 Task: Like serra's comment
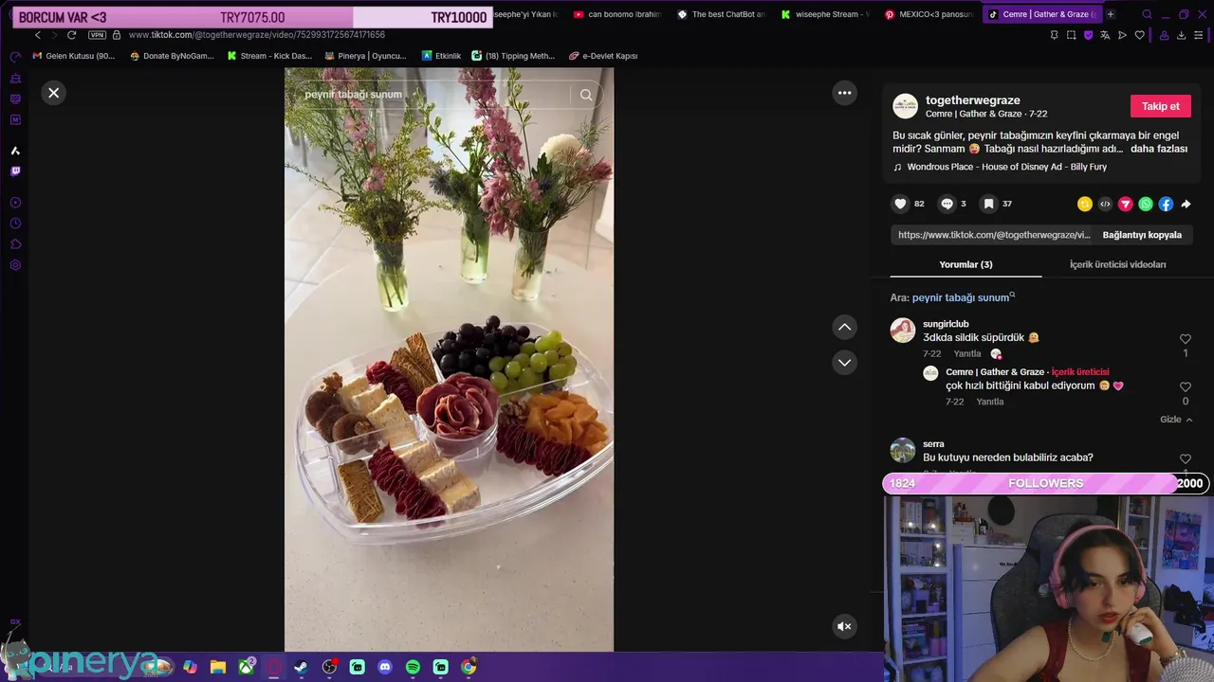point(1185,459)
